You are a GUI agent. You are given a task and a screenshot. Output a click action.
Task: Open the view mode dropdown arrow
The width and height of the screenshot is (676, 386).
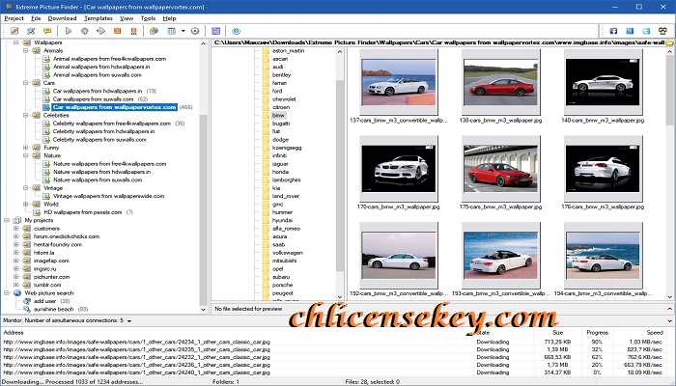coord(183,31)
